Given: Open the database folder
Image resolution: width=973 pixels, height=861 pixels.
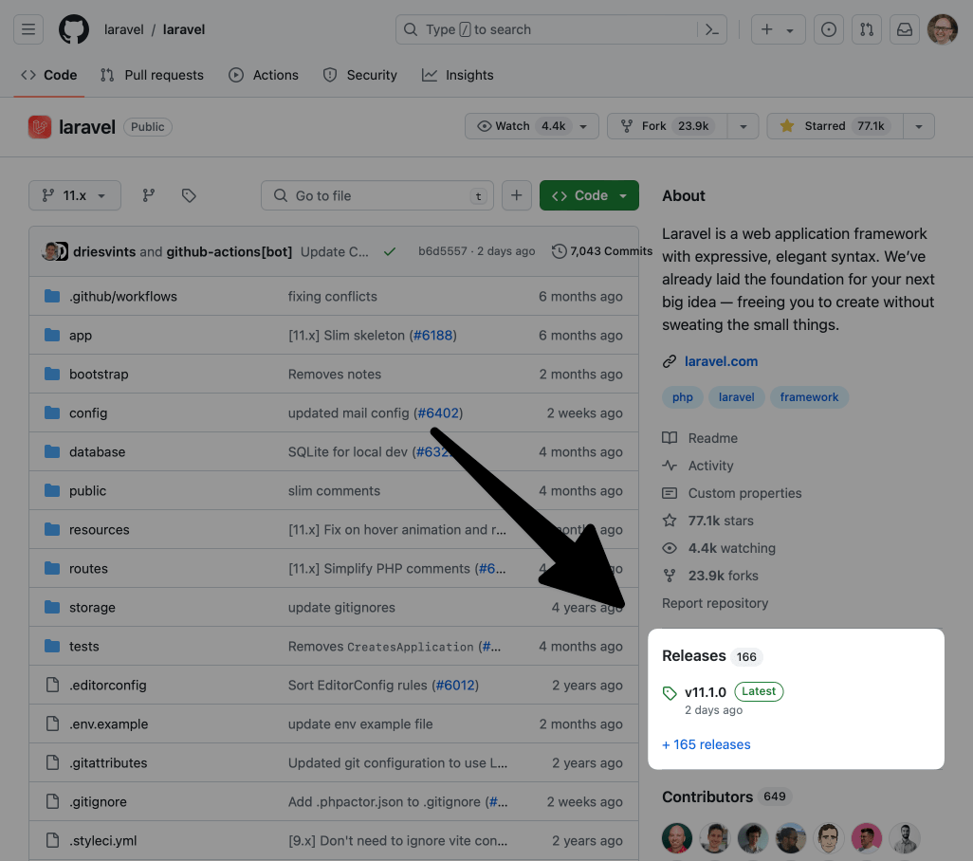Looking at the screenshot, I should [x=97, y=452].
